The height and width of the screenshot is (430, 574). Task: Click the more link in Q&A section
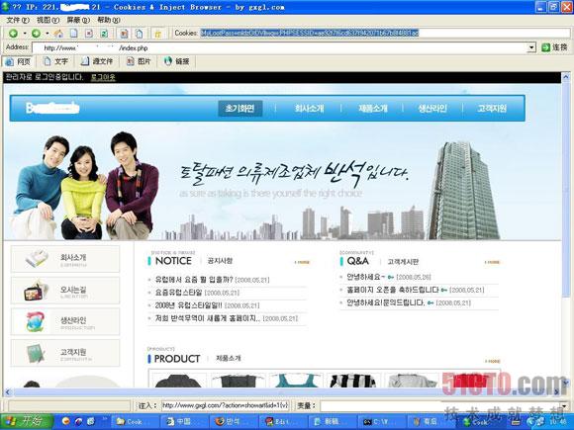tap(493, 262)
